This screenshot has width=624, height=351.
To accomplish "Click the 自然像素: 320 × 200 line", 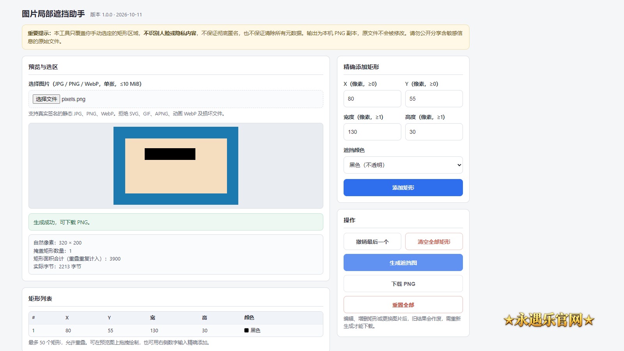I will [x=57, y=243].
